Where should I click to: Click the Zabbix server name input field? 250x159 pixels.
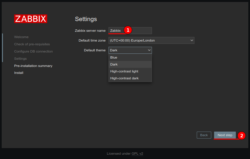[x=130, y=31]
